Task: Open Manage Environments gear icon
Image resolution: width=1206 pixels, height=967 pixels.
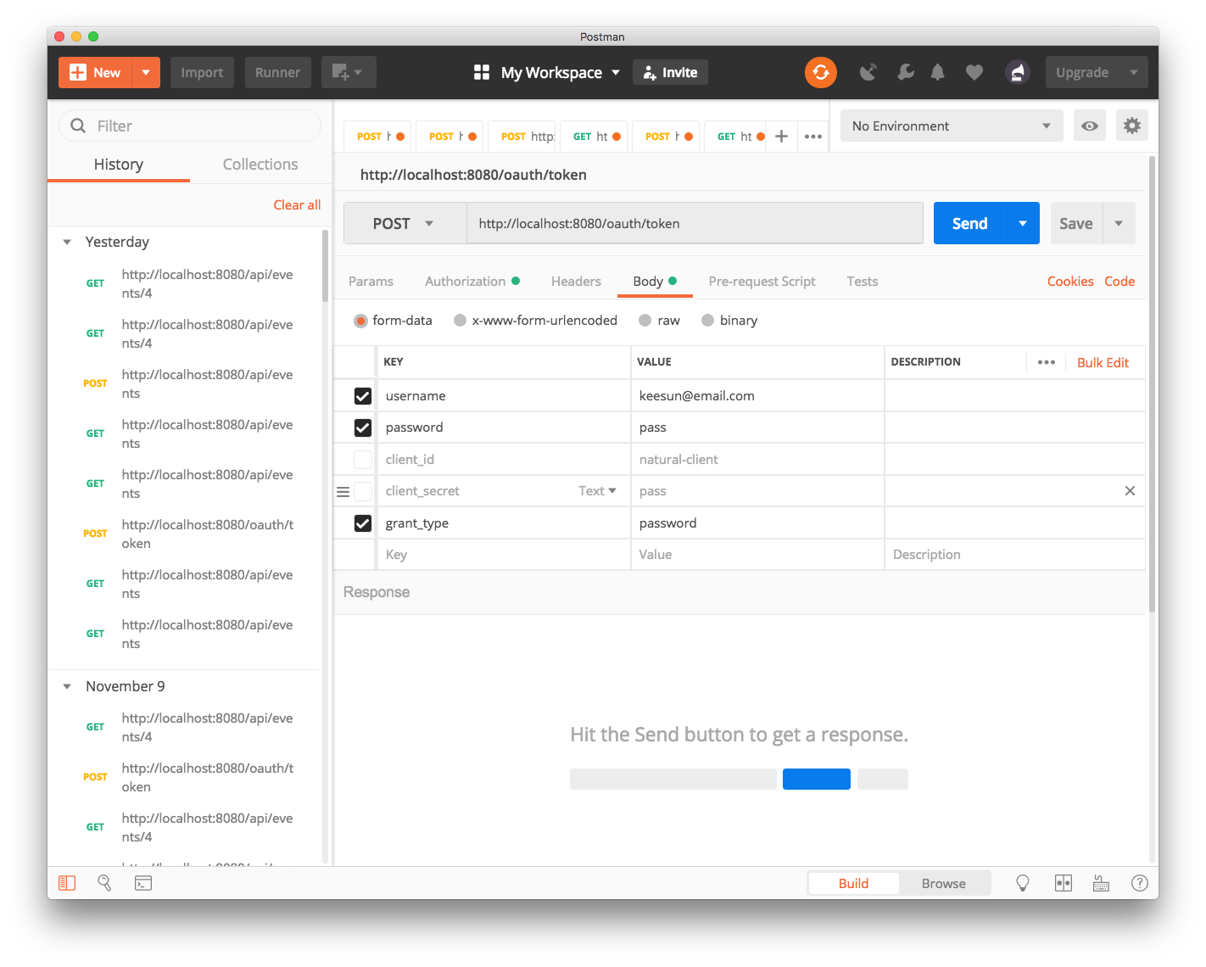Action: pos(1131,126)
